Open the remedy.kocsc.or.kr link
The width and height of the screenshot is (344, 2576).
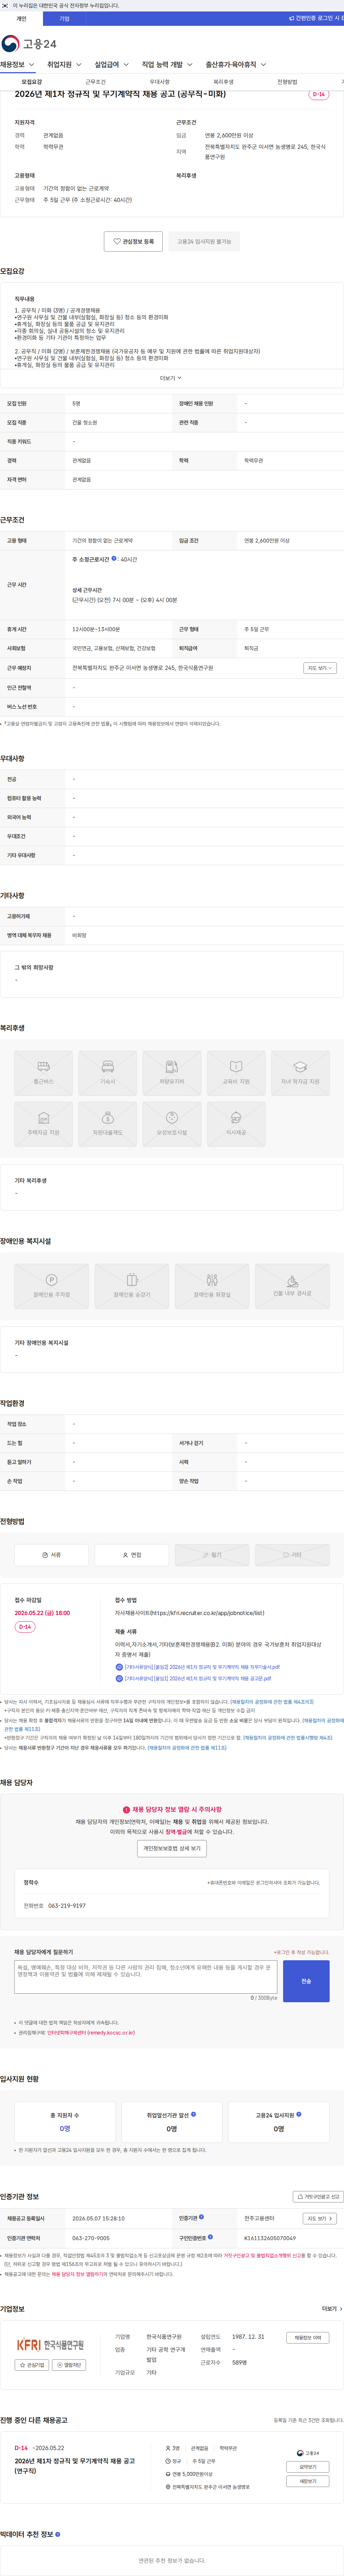[91, 2033]
